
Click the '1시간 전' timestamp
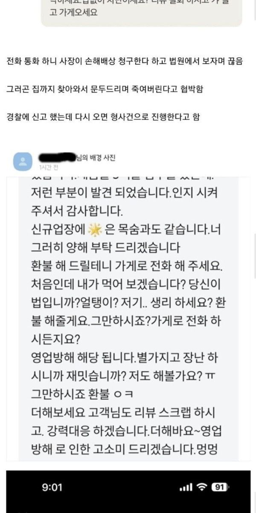click(x=47, y=166)
